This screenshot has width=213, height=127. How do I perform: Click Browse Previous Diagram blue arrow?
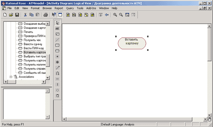coord(107,15)
